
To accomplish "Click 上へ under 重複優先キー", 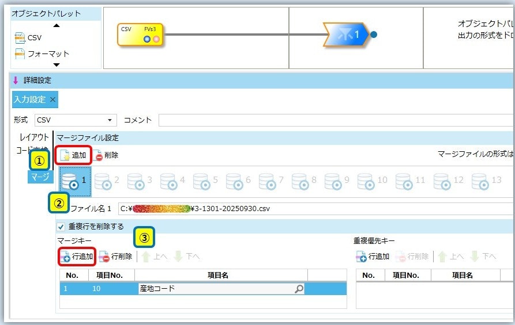I will (x=450, y=256).
